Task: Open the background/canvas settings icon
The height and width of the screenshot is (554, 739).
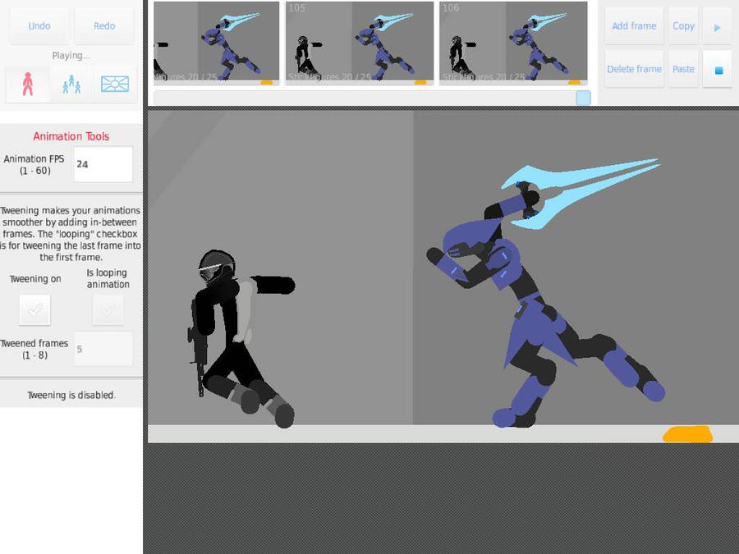Action: [114, 83]
